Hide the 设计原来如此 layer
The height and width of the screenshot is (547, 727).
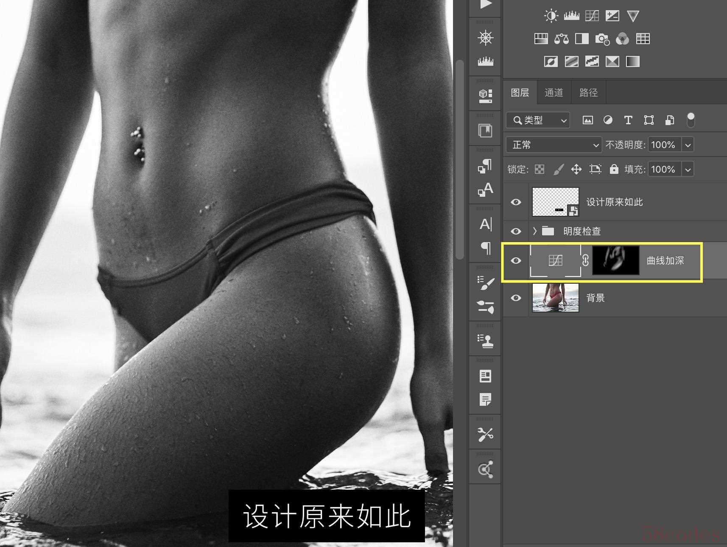click(x=516, y=202)
